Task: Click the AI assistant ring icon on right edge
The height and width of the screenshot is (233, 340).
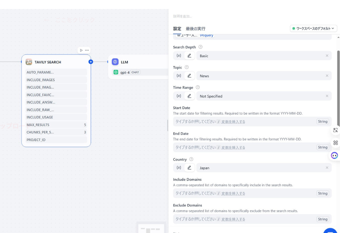Action: pyautogui.click(x=334, y=155)
